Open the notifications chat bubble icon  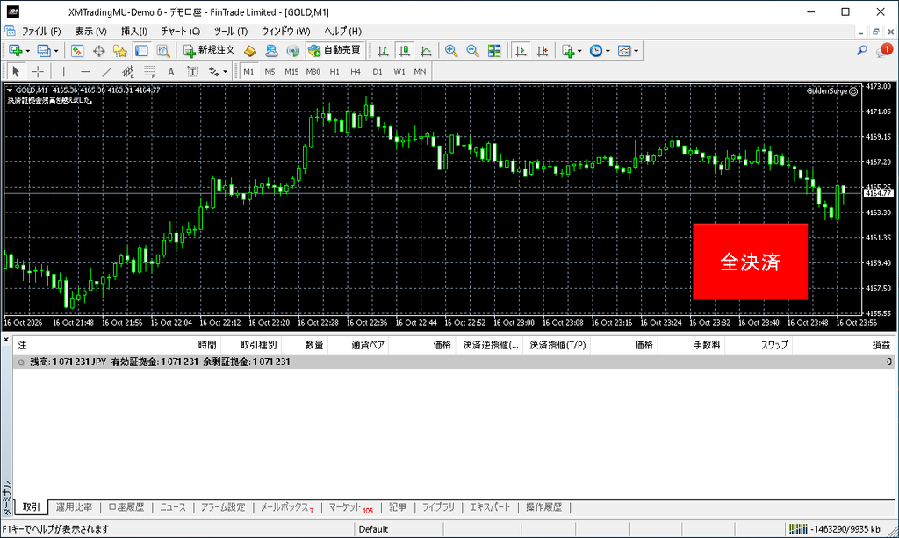point(883,51)
